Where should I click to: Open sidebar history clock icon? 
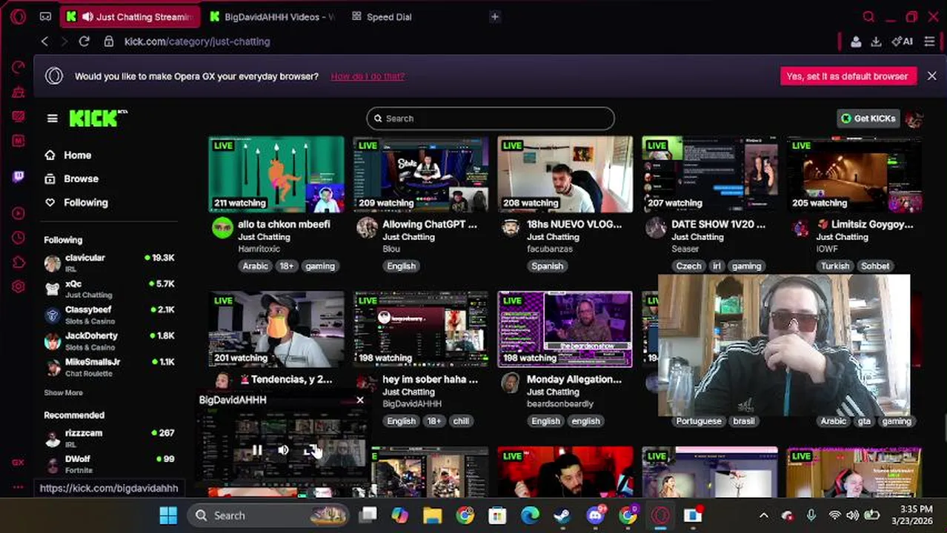click(x=19, y=238)
